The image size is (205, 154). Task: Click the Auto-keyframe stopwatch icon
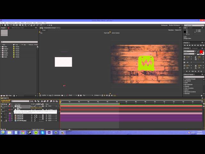click(x=54, y=101)
